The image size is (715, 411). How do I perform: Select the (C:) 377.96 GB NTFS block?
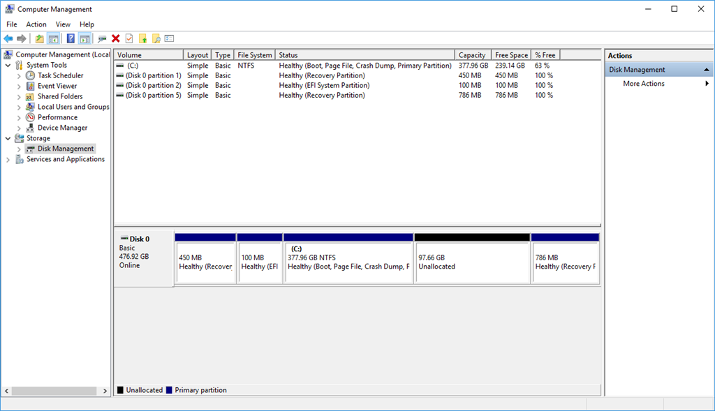(x=348, y=259)
